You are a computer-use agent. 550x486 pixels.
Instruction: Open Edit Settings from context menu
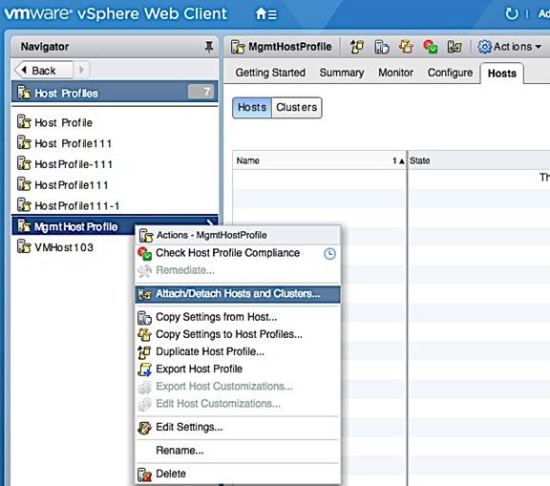tap(238, 427)
